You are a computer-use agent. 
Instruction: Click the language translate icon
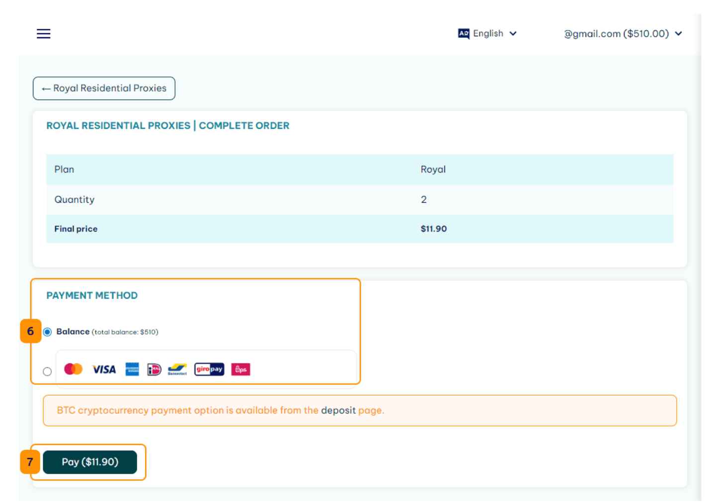[x=463, y=33]
